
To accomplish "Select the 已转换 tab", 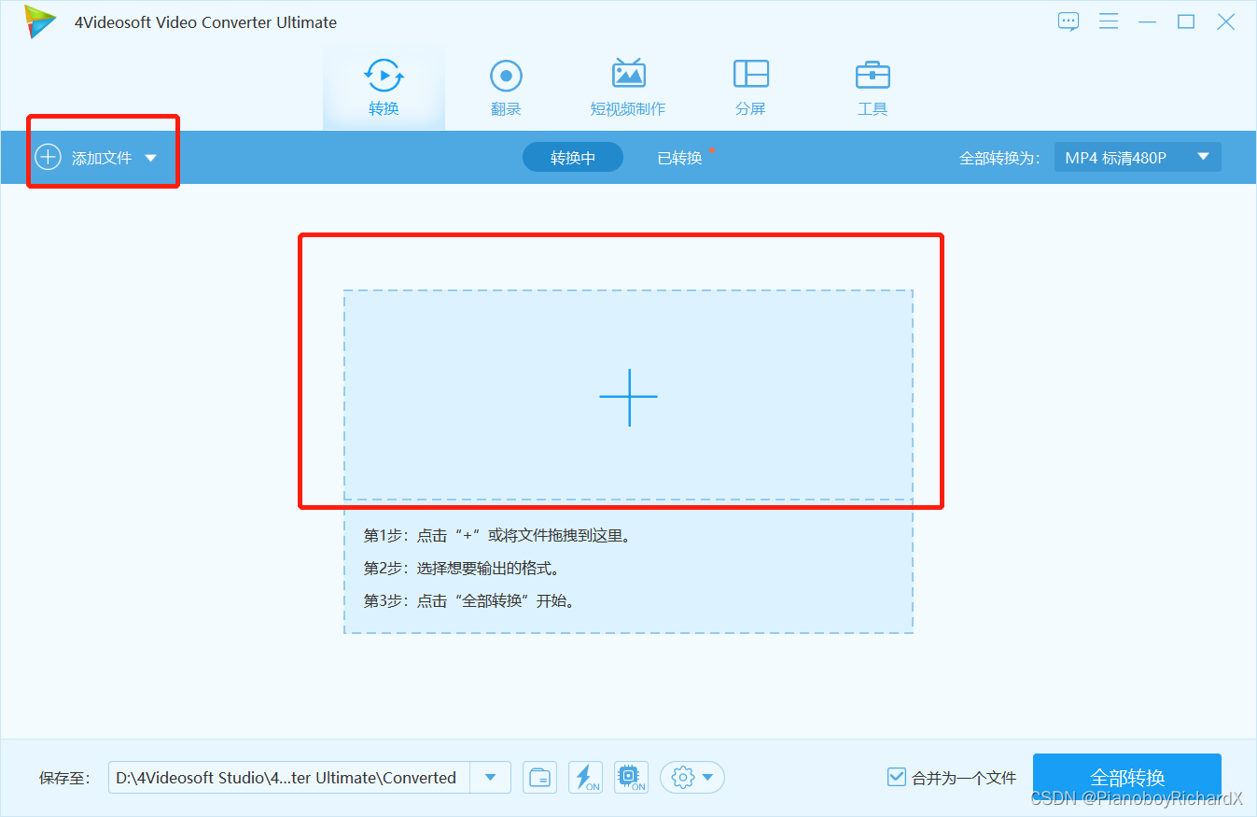I will [679, 158].
